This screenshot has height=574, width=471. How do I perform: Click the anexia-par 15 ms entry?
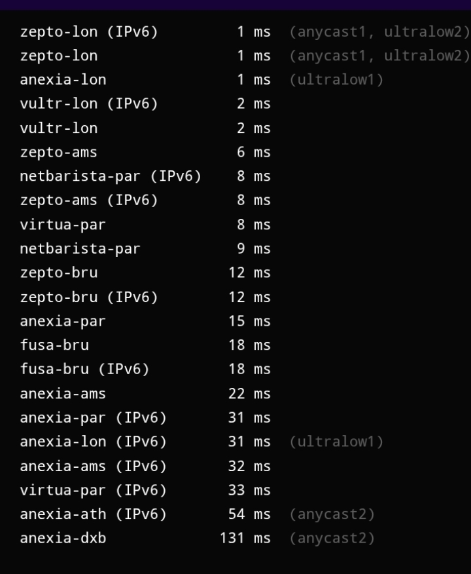63,321
